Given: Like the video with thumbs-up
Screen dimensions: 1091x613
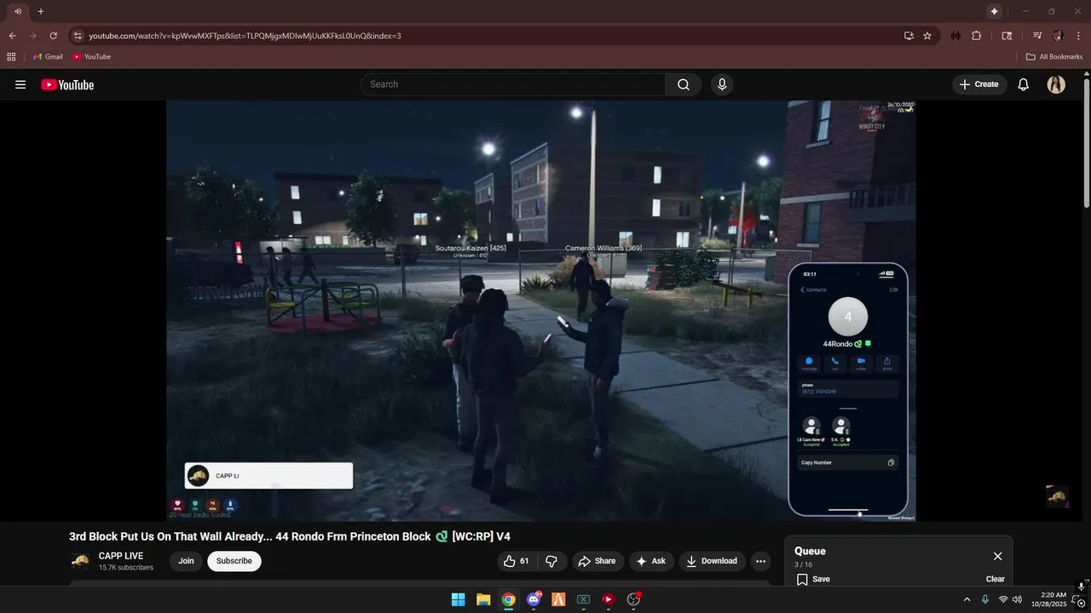Looking at the screenshot, I should 517,561.
